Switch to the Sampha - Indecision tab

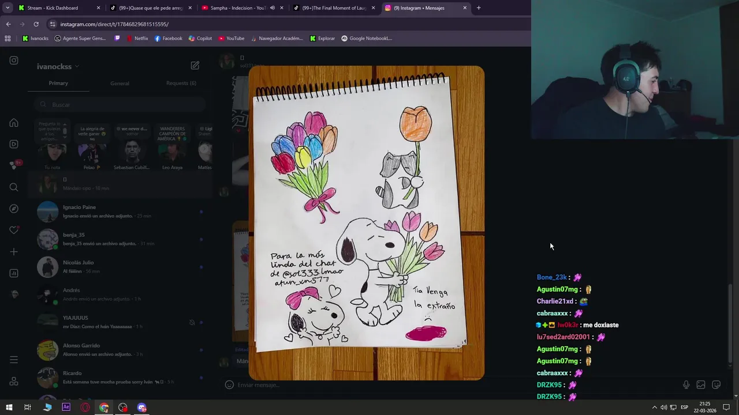pyautogui.click(x=242, y=8)
